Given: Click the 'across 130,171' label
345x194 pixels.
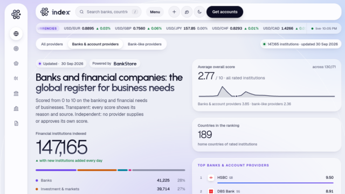Looking at the screenshot, I should (324, 67).
